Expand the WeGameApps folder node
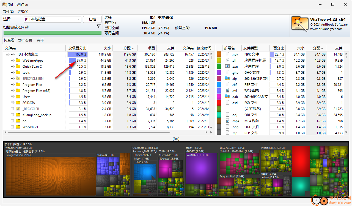 tap(12, 61)
